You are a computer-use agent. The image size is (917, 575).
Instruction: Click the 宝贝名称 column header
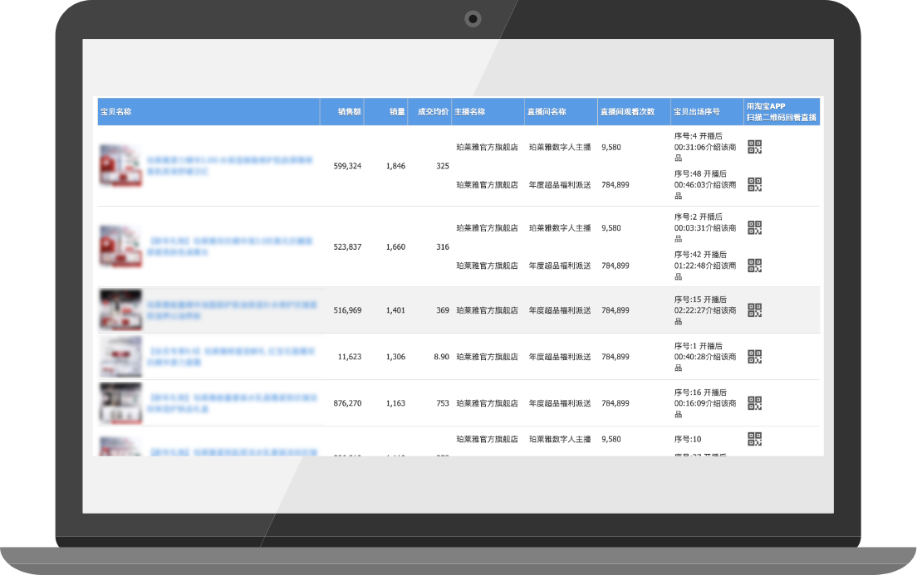116,112
